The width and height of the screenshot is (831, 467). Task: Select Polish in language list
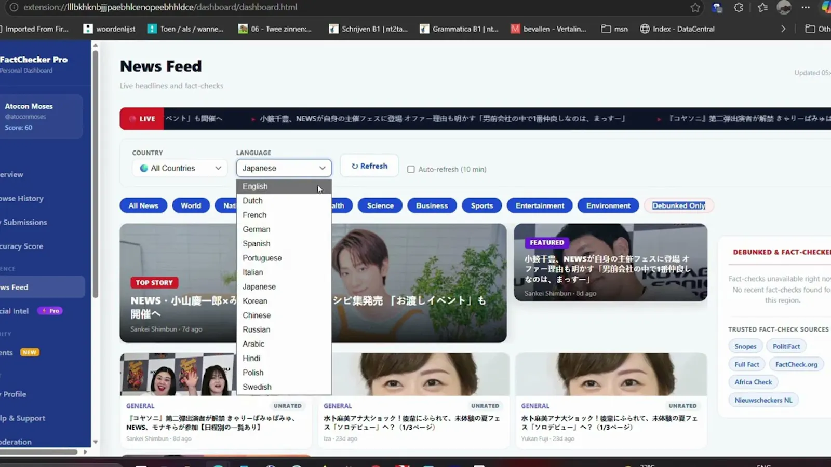click(284, 373)
